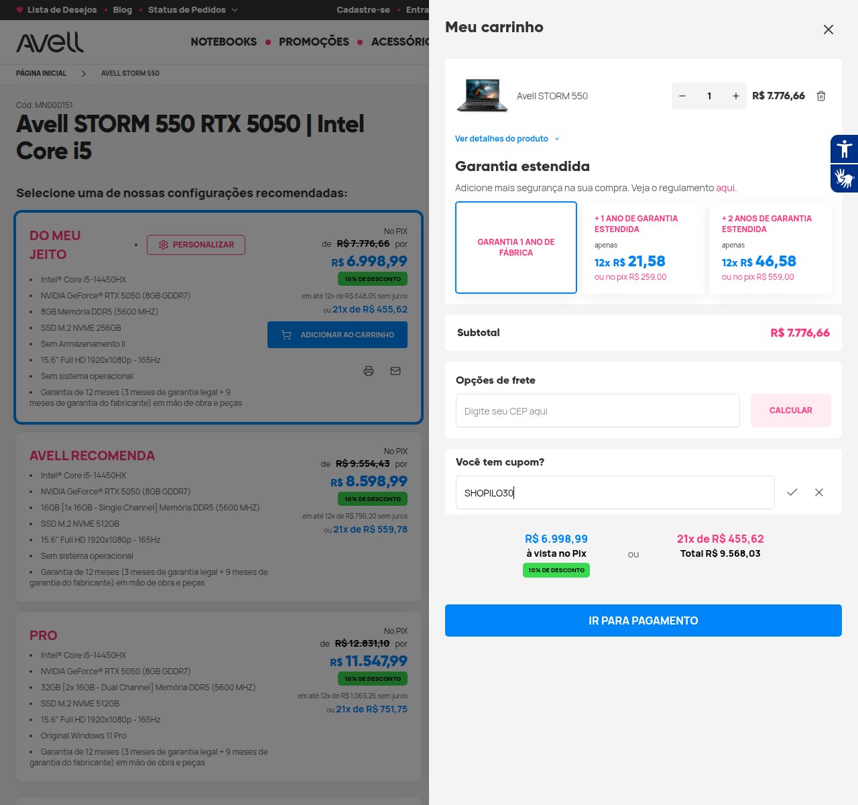
Task: Click AVELL STORM 550 breadcrumb
Action: 130,73
